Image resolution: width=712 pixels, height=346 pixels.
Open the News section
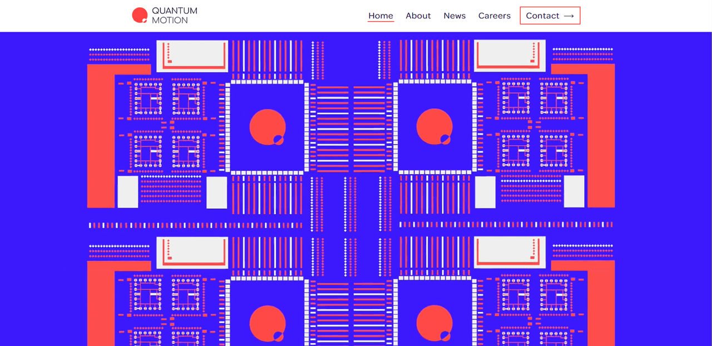coord(454,16)
